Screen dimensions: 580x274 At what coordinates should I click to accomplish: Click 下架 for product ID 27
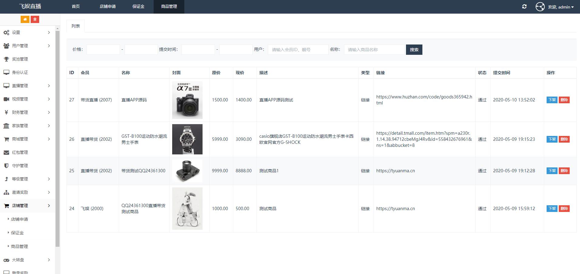[552, 100]
